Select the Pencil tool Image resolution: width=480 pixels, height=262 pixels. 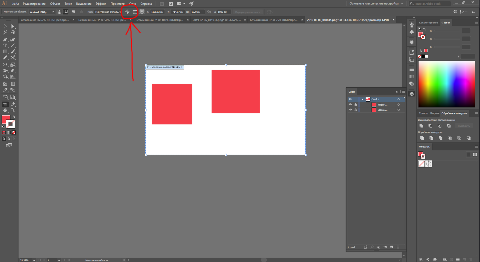[5, 57]
